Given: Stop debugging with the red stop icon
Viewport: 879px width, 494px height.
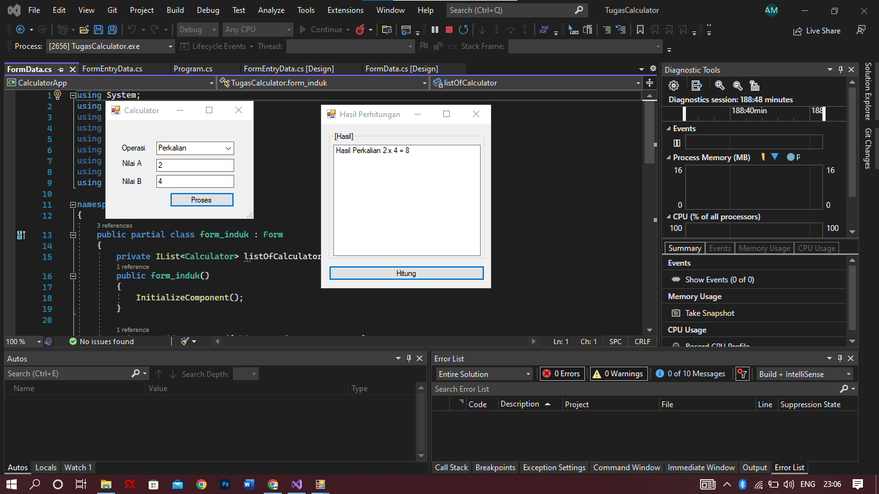Looking at the screenshot, I should click(x=449, y=30).
